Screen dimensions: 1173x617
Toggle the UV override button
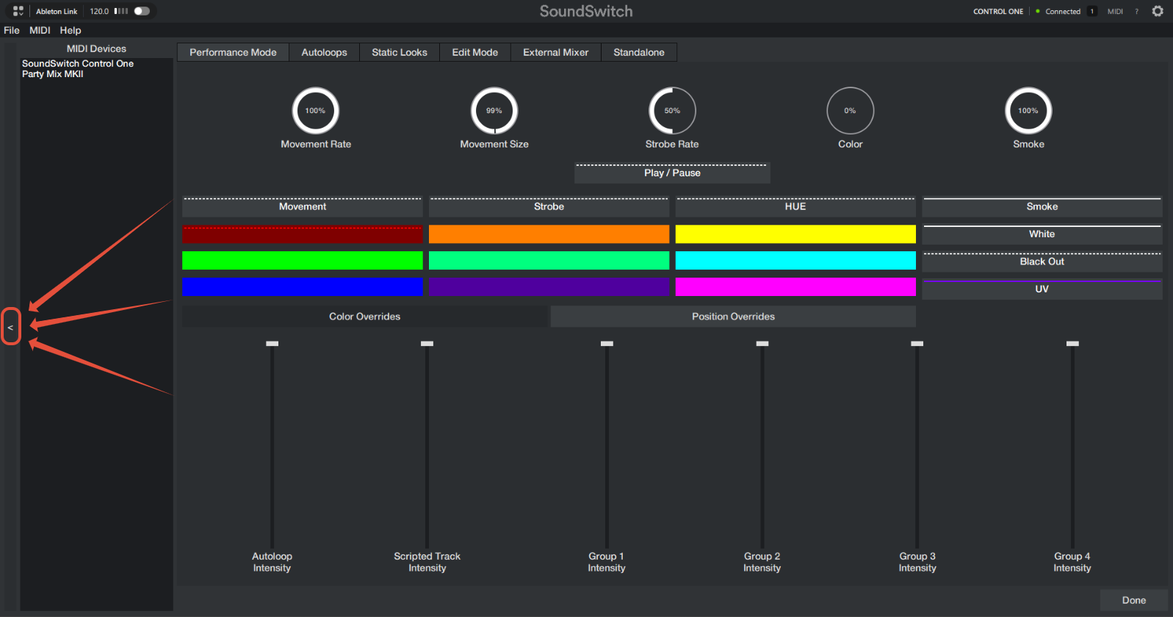click(x=1042, y=289)
